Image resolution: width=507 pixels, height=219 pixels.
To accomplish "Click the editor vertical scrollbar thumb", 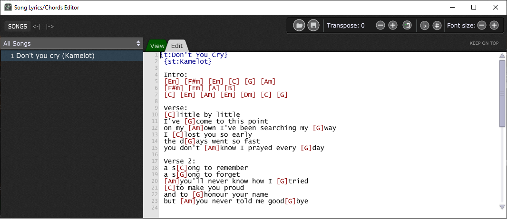I will (x=502, y=93).
